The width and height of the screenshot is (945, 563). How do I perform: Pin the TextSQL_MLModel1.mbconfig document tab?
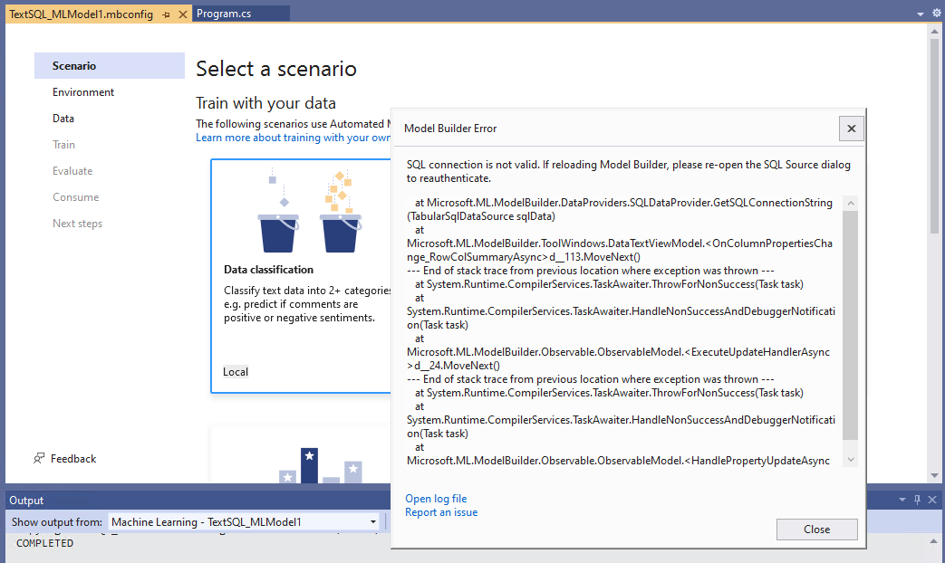166,14
